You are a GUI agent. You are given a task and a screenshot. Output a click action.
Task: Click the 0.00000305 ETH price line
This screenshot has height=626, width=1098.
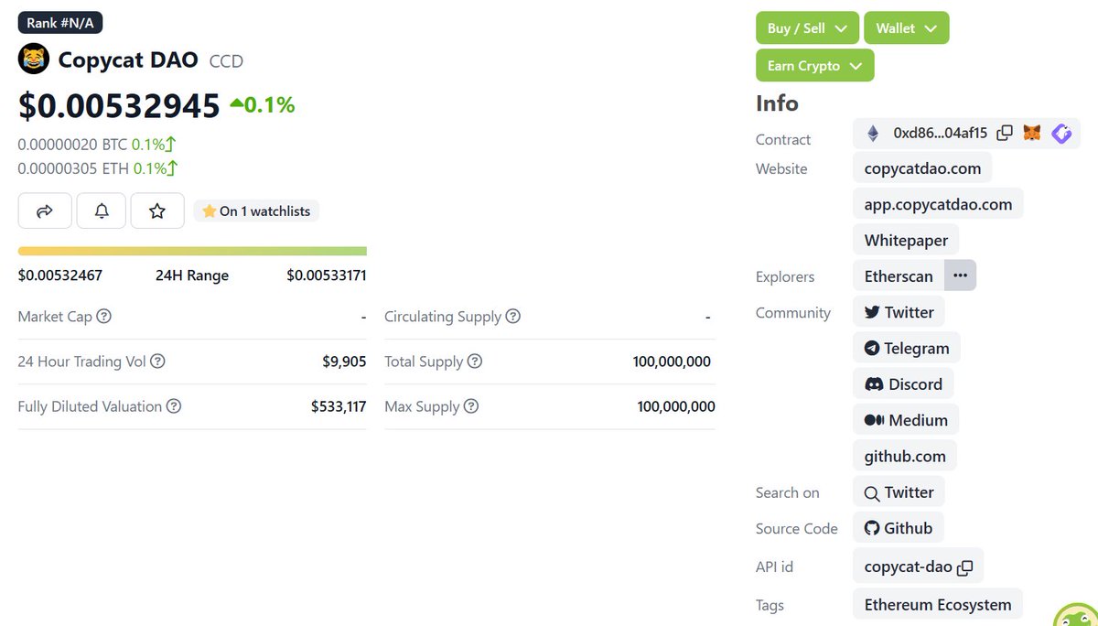98,168
